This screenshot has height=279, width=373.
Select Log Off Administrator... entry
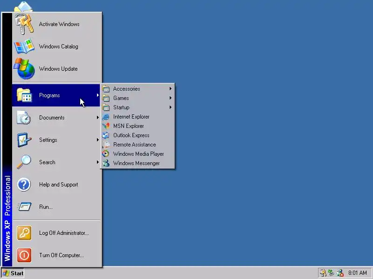(56, 233)
